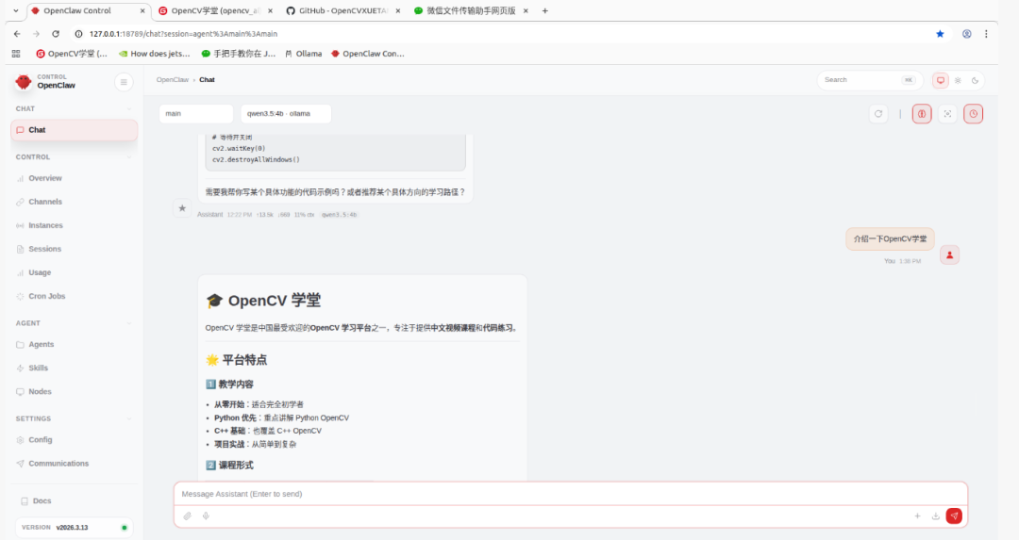Image resolution: width=1019 pixels, height=540 pixels.
Task: Click the plus icon in composer
Action: pos(918,516)
